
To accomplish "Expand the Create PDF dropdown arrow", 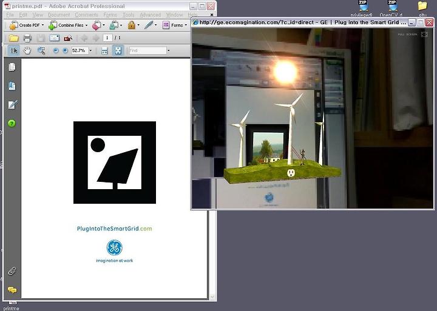I will 42,25.
